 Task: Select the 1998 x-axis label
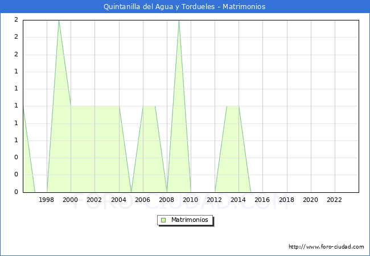click(46, 200)
